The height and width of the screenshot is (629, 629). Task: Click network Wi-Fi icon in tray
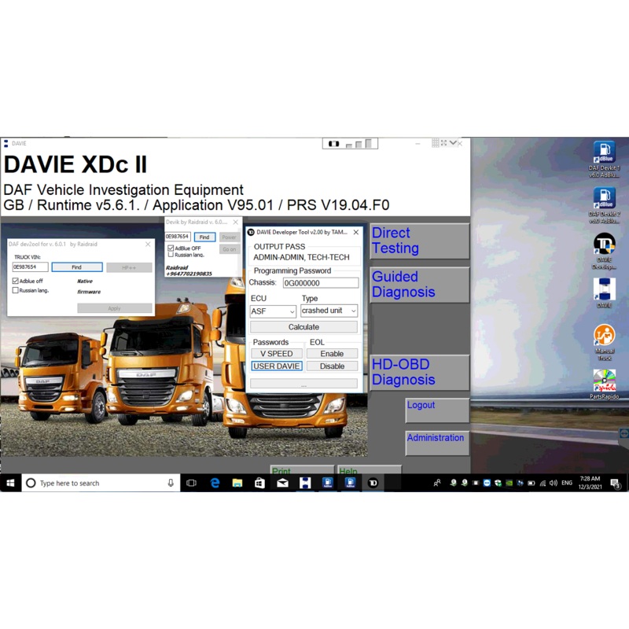click(543, 483)
